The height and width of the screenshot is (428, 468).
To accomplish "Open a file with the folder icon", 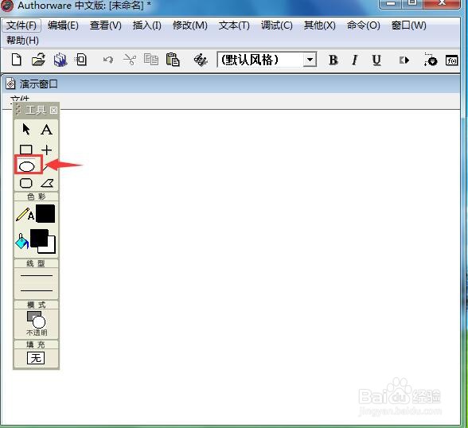I will pos(38,60).
